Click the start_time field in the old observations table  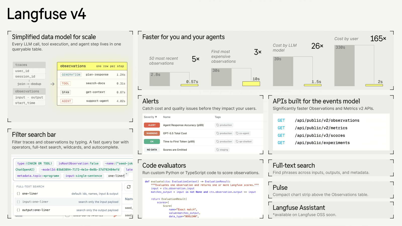click(x=25, y=103)
